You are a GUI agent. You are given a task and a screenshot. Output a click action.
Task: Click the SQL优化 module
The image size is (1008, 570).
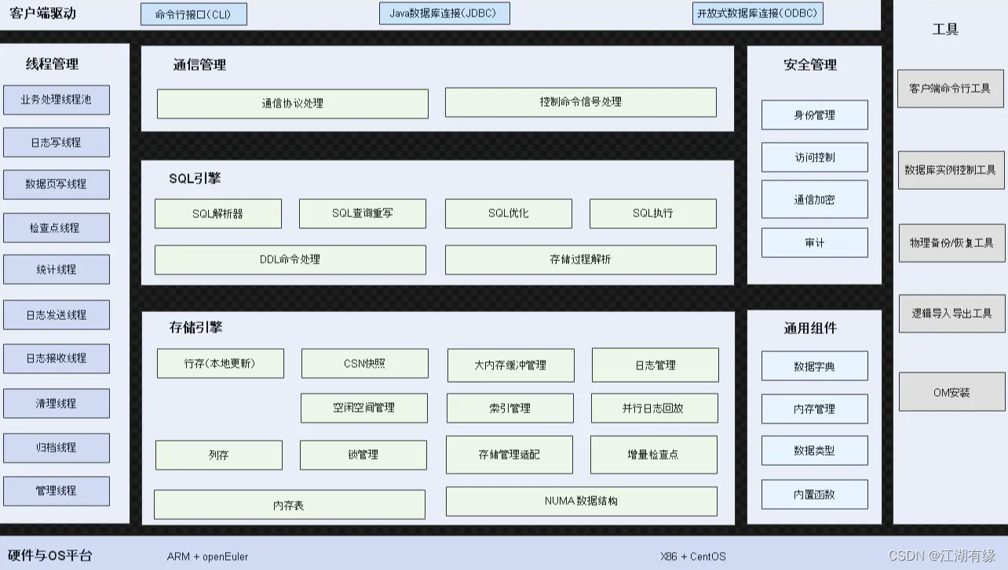tap(508, 213)
